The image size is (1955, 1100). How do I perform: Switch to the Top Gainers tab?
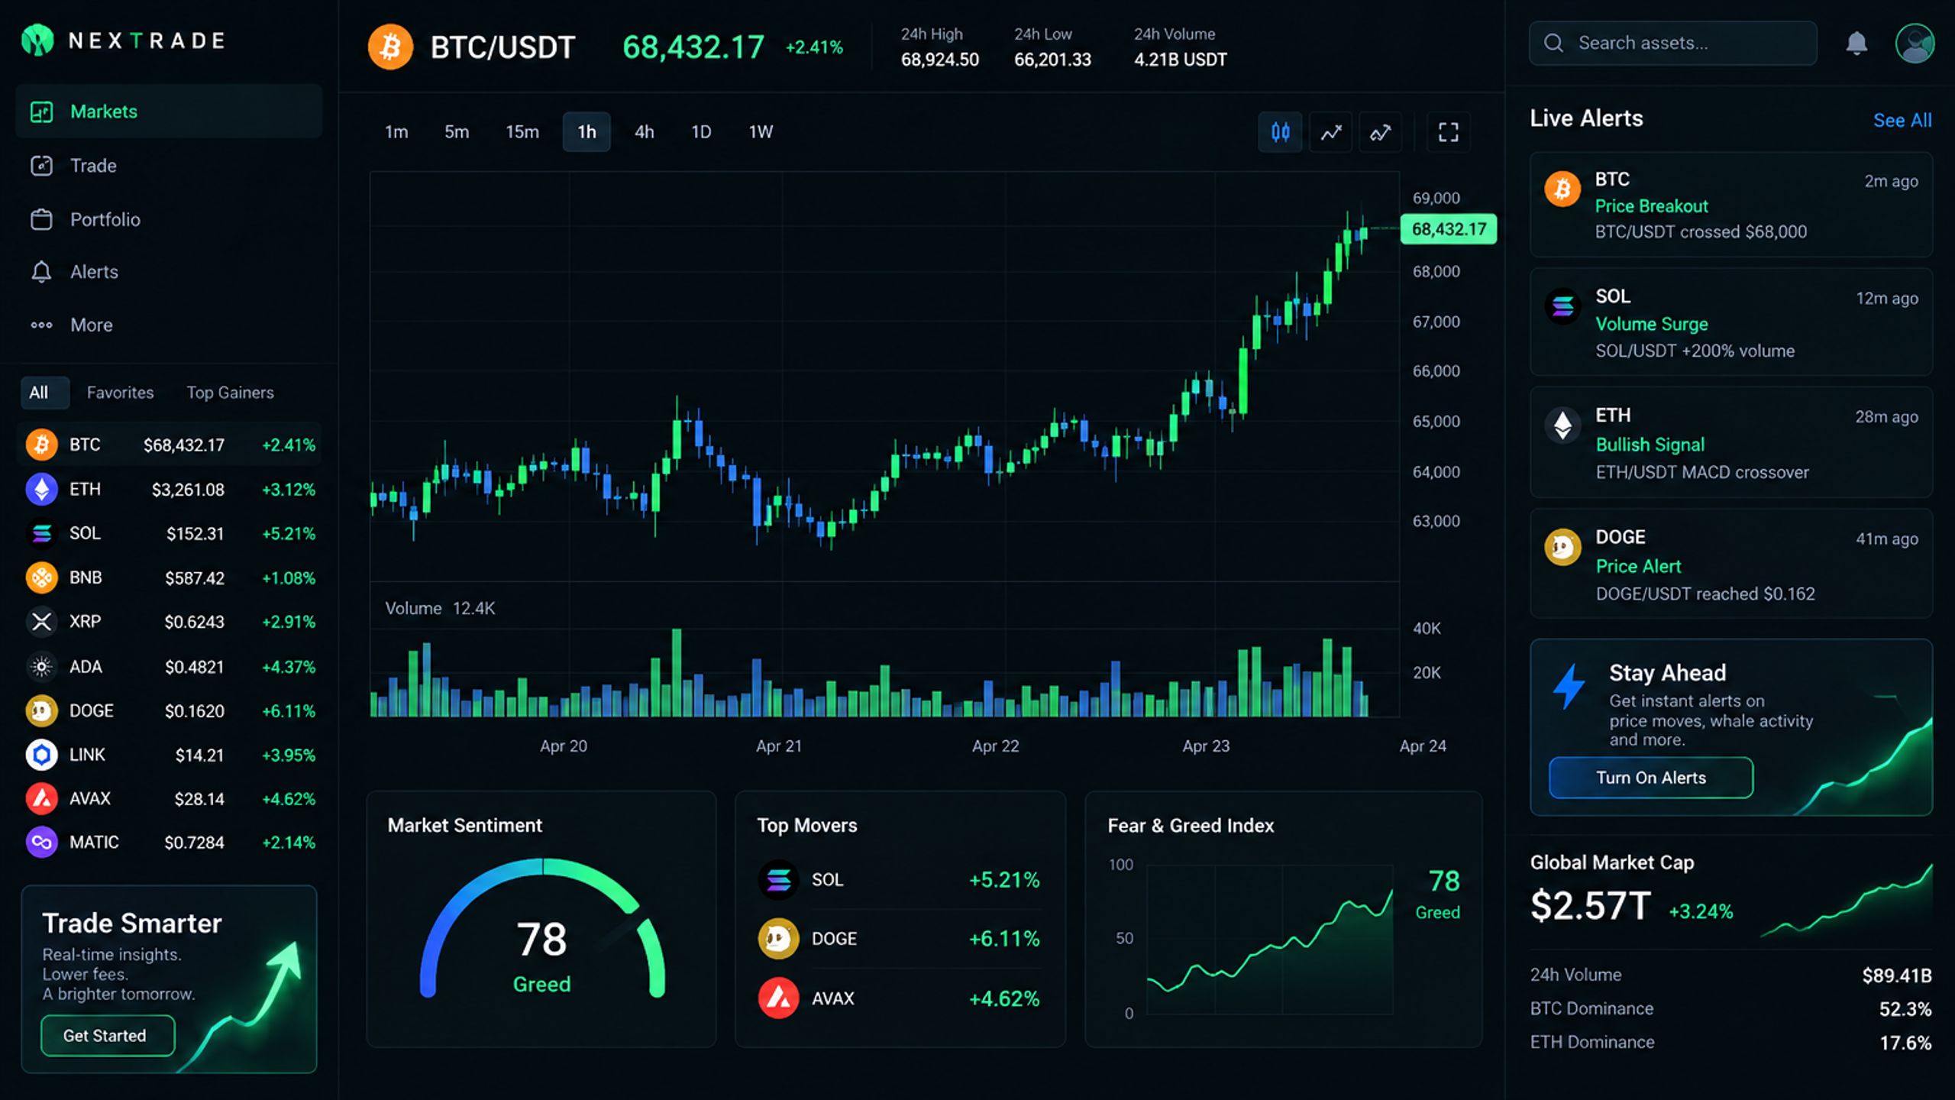click(230, 393)
